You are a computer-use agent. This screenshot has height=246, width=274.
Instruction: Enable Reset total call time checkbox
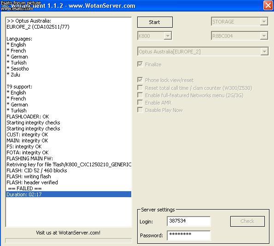140,88
